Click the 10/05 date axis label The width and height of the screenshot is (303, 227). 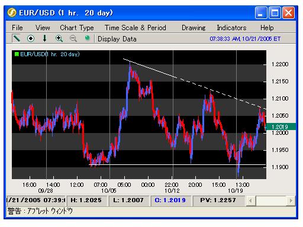tap(109, 191)
